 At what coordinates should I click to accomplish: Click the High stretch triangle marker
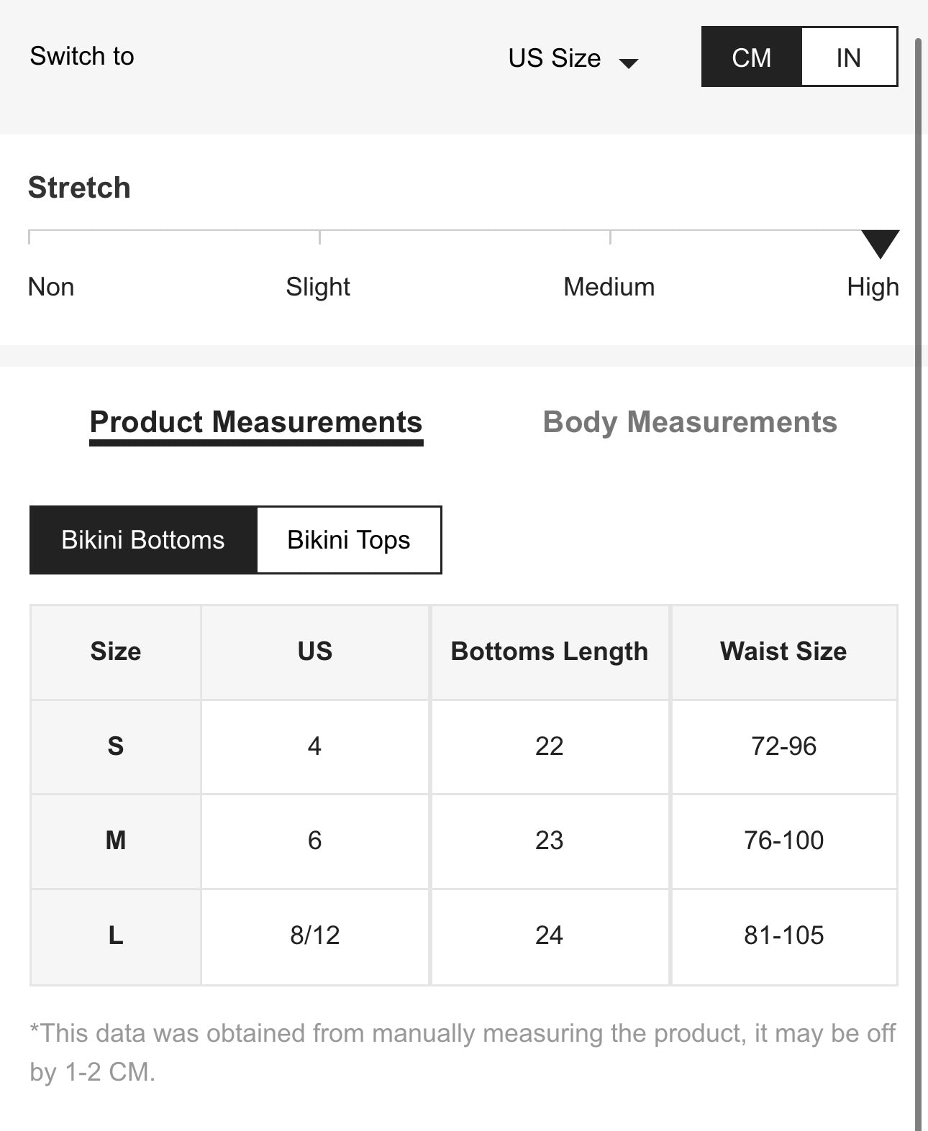pos(880,243)
